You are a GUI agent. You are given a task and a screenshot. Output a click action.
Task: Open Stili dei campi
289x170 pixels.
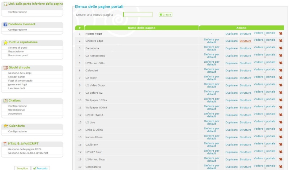click(x=17, y=77)
